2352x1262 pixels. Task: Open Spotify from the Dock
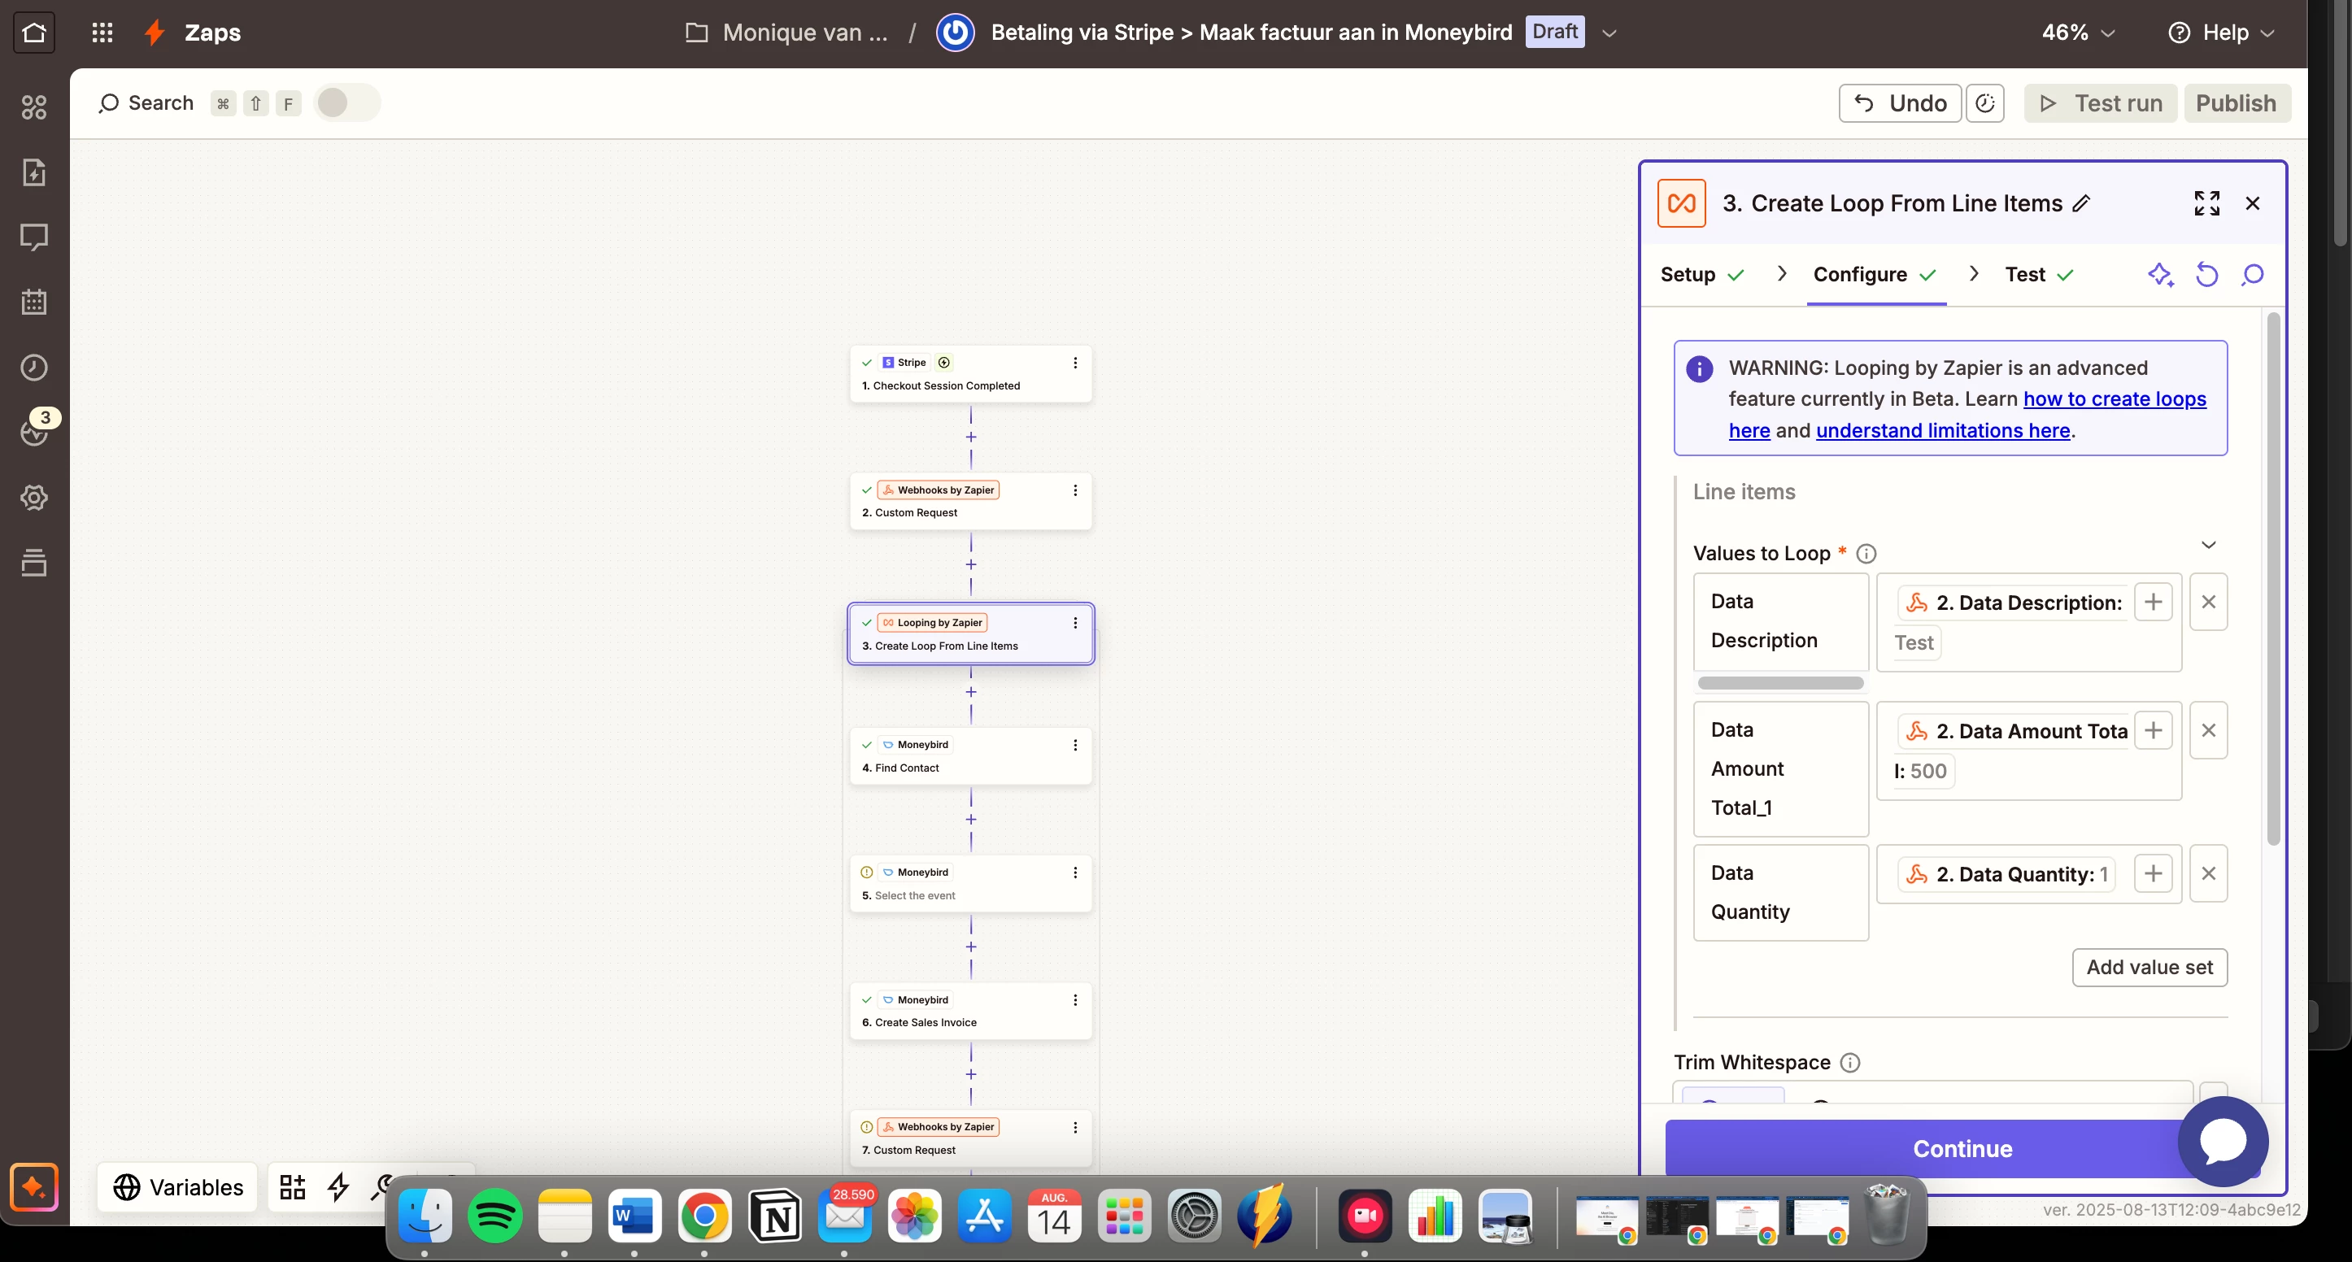[494, 1216]
